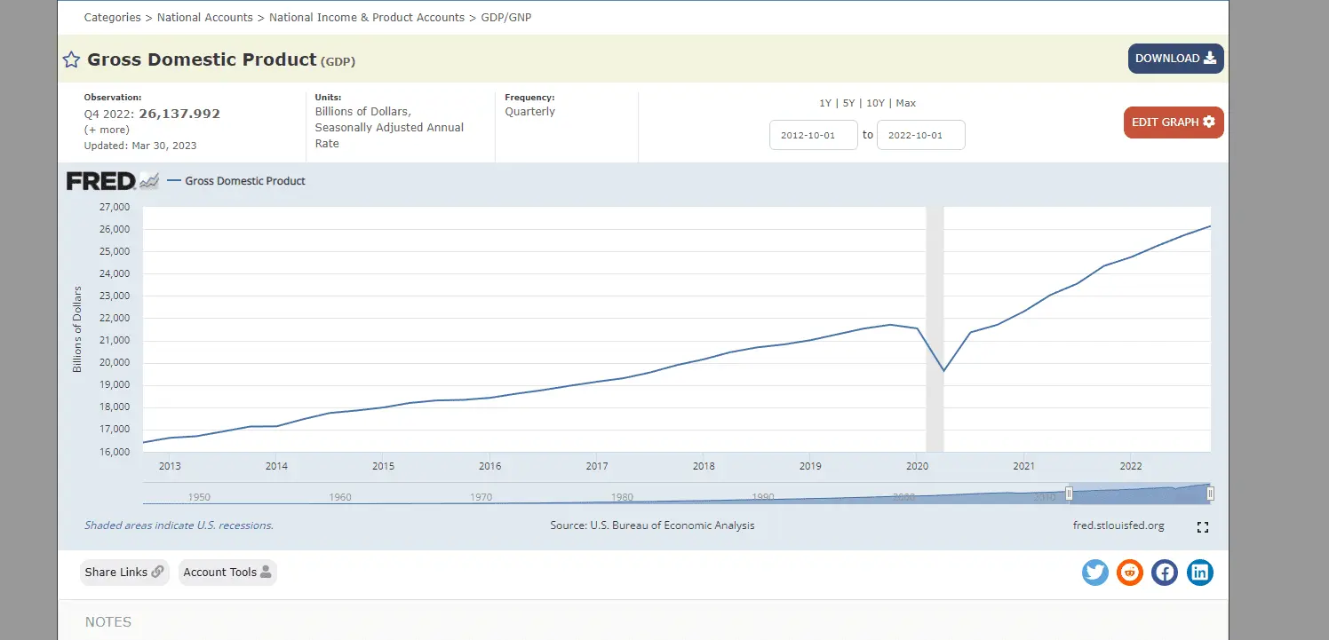The height and width of the screenshot is (640, 1329).
Task: Click the left handle of the range slider
Action: [1070, 494]
